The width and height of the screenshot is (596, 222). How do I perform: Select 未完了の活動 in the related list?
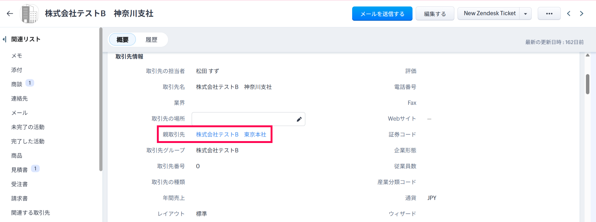(28, 127)
